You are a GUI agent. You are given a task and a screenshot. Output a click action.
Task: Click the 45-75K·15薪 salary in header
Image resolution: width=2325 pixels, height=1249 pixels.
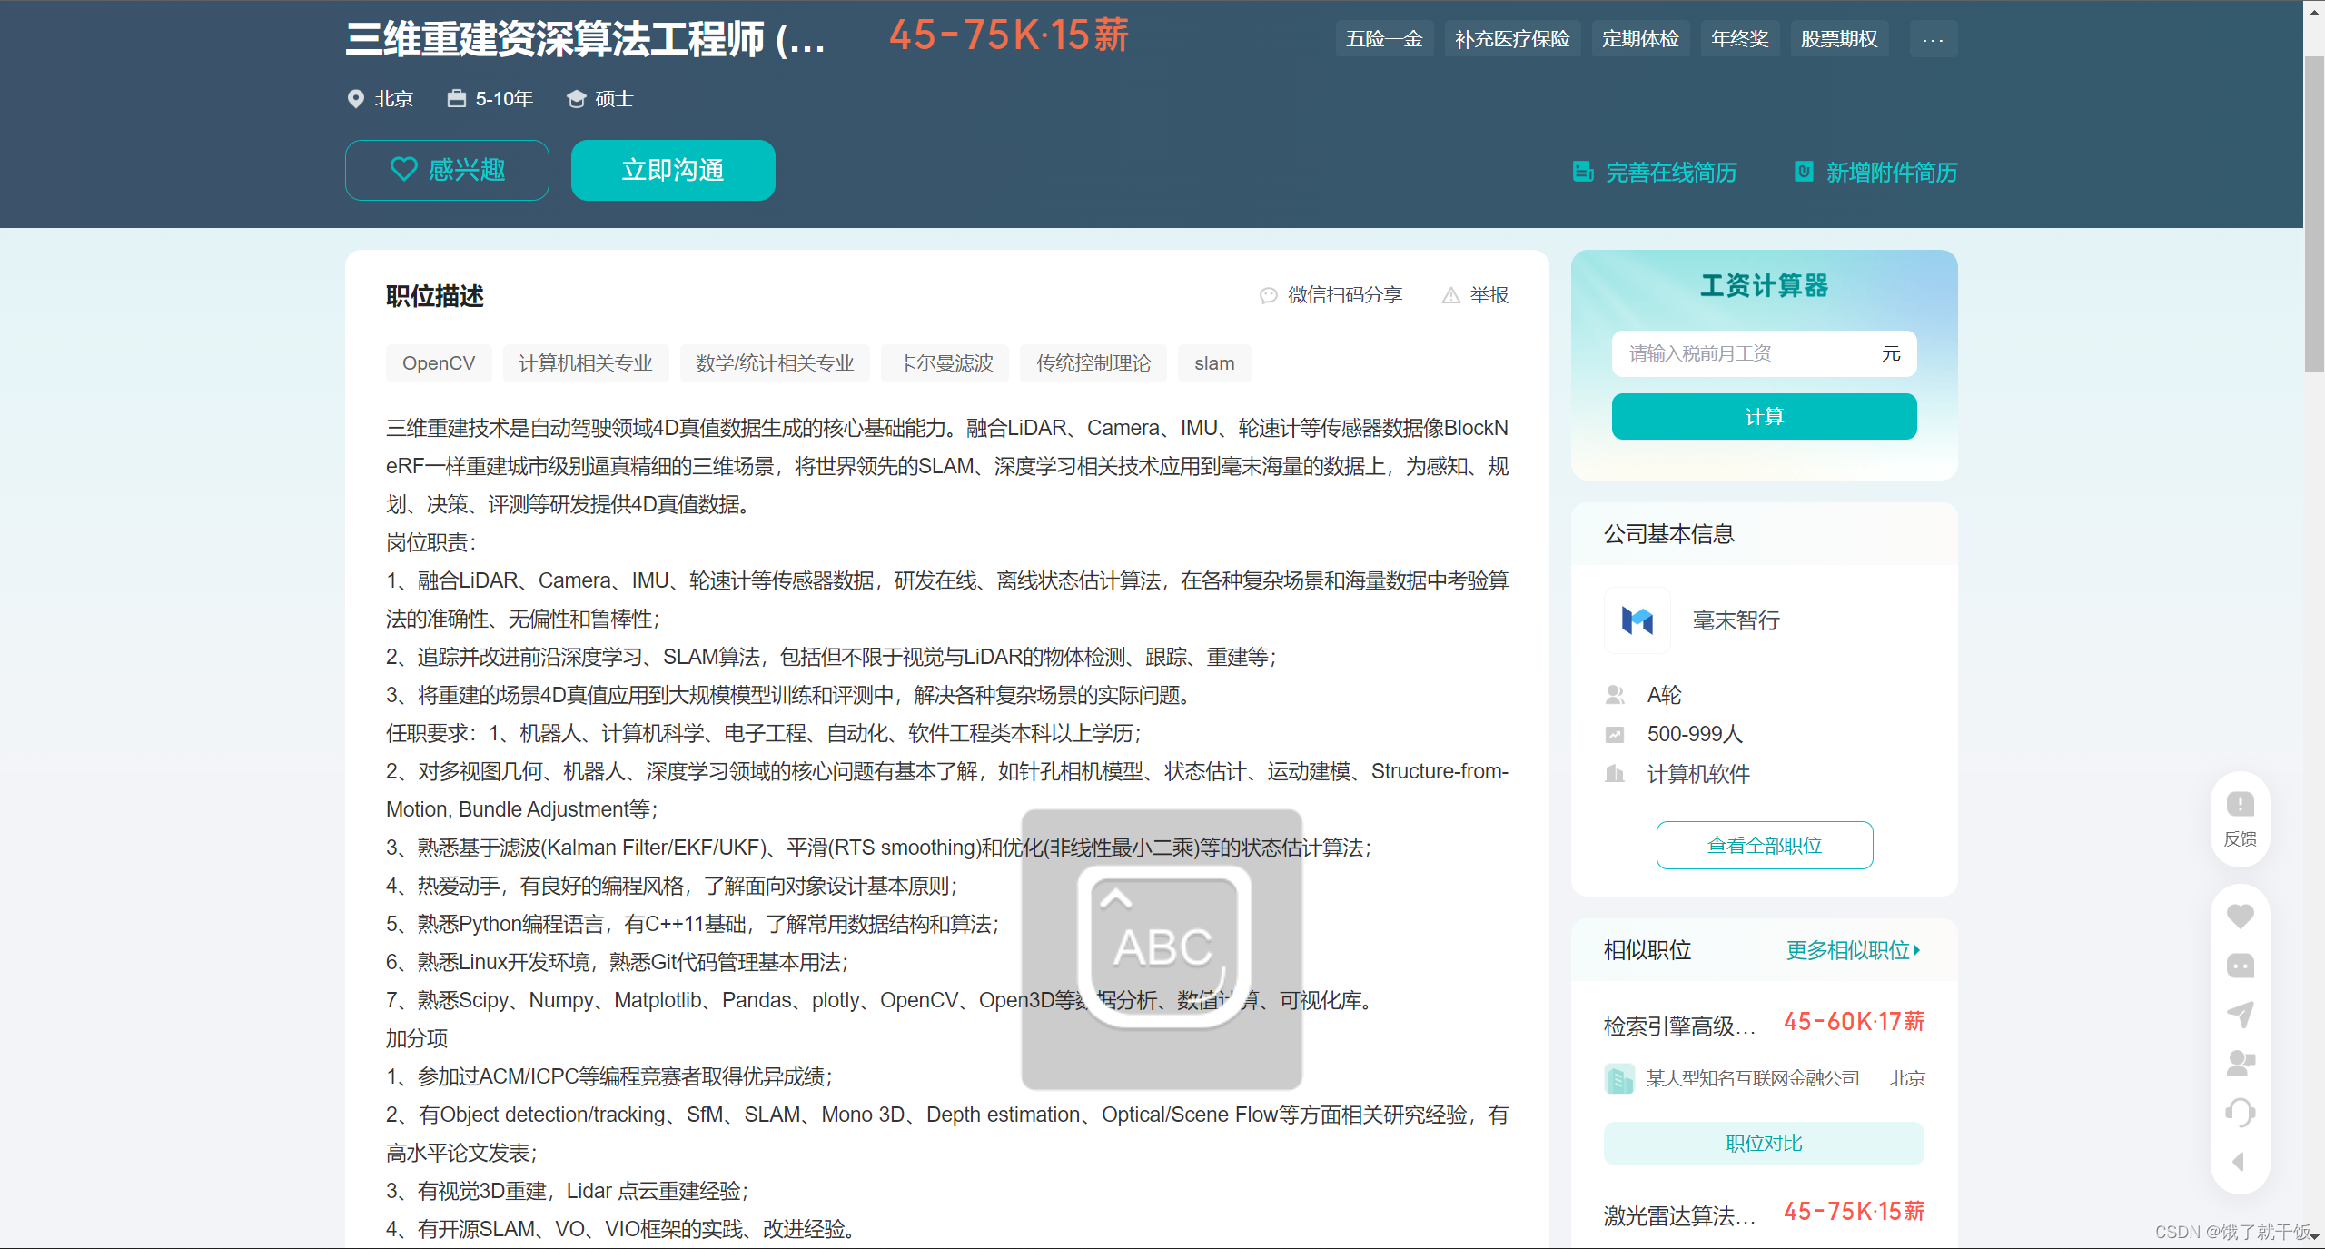1008,36
